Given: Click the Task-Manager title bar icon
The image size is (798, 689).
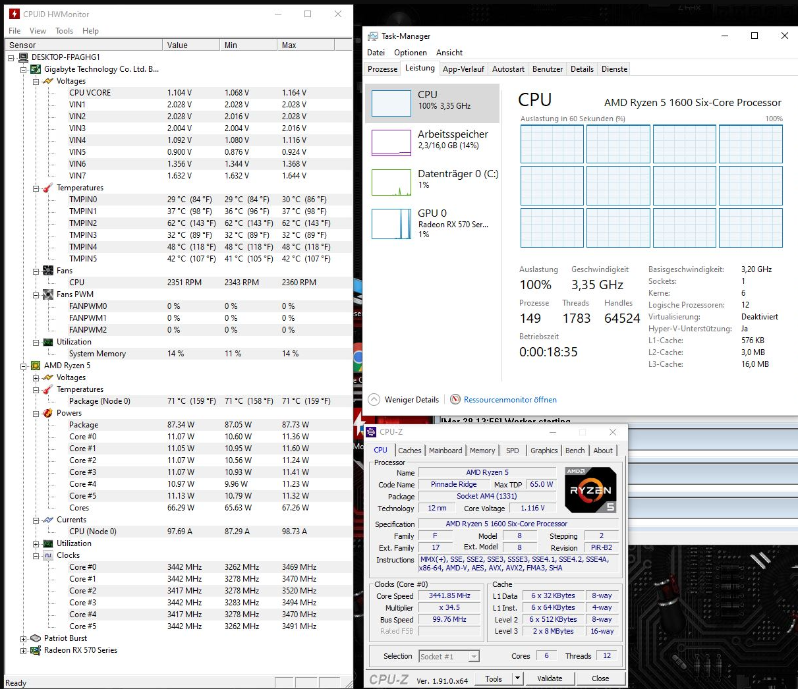Looking at the screenshot, I should [373, 36].
